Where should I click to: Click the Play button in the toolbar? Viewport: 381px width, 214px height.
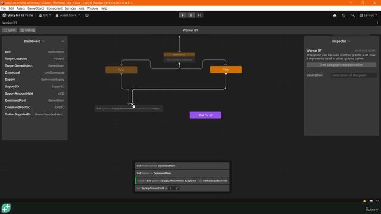tap(183, 15)
